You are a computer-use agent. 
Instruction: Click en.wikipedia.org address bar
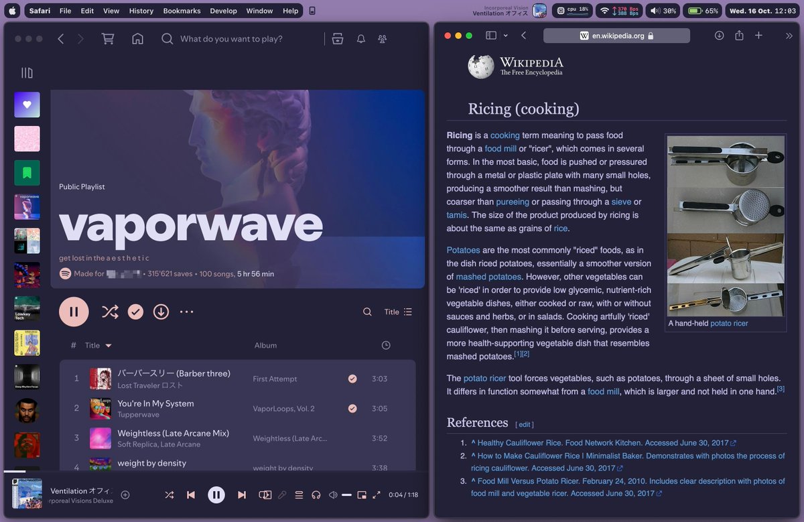[616, 36]
